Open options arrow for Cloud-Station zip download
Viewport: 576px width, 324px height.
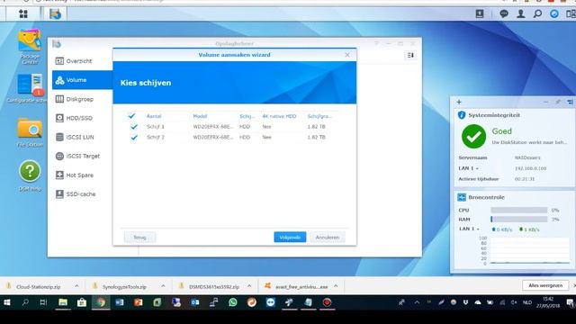coord(76,286)
